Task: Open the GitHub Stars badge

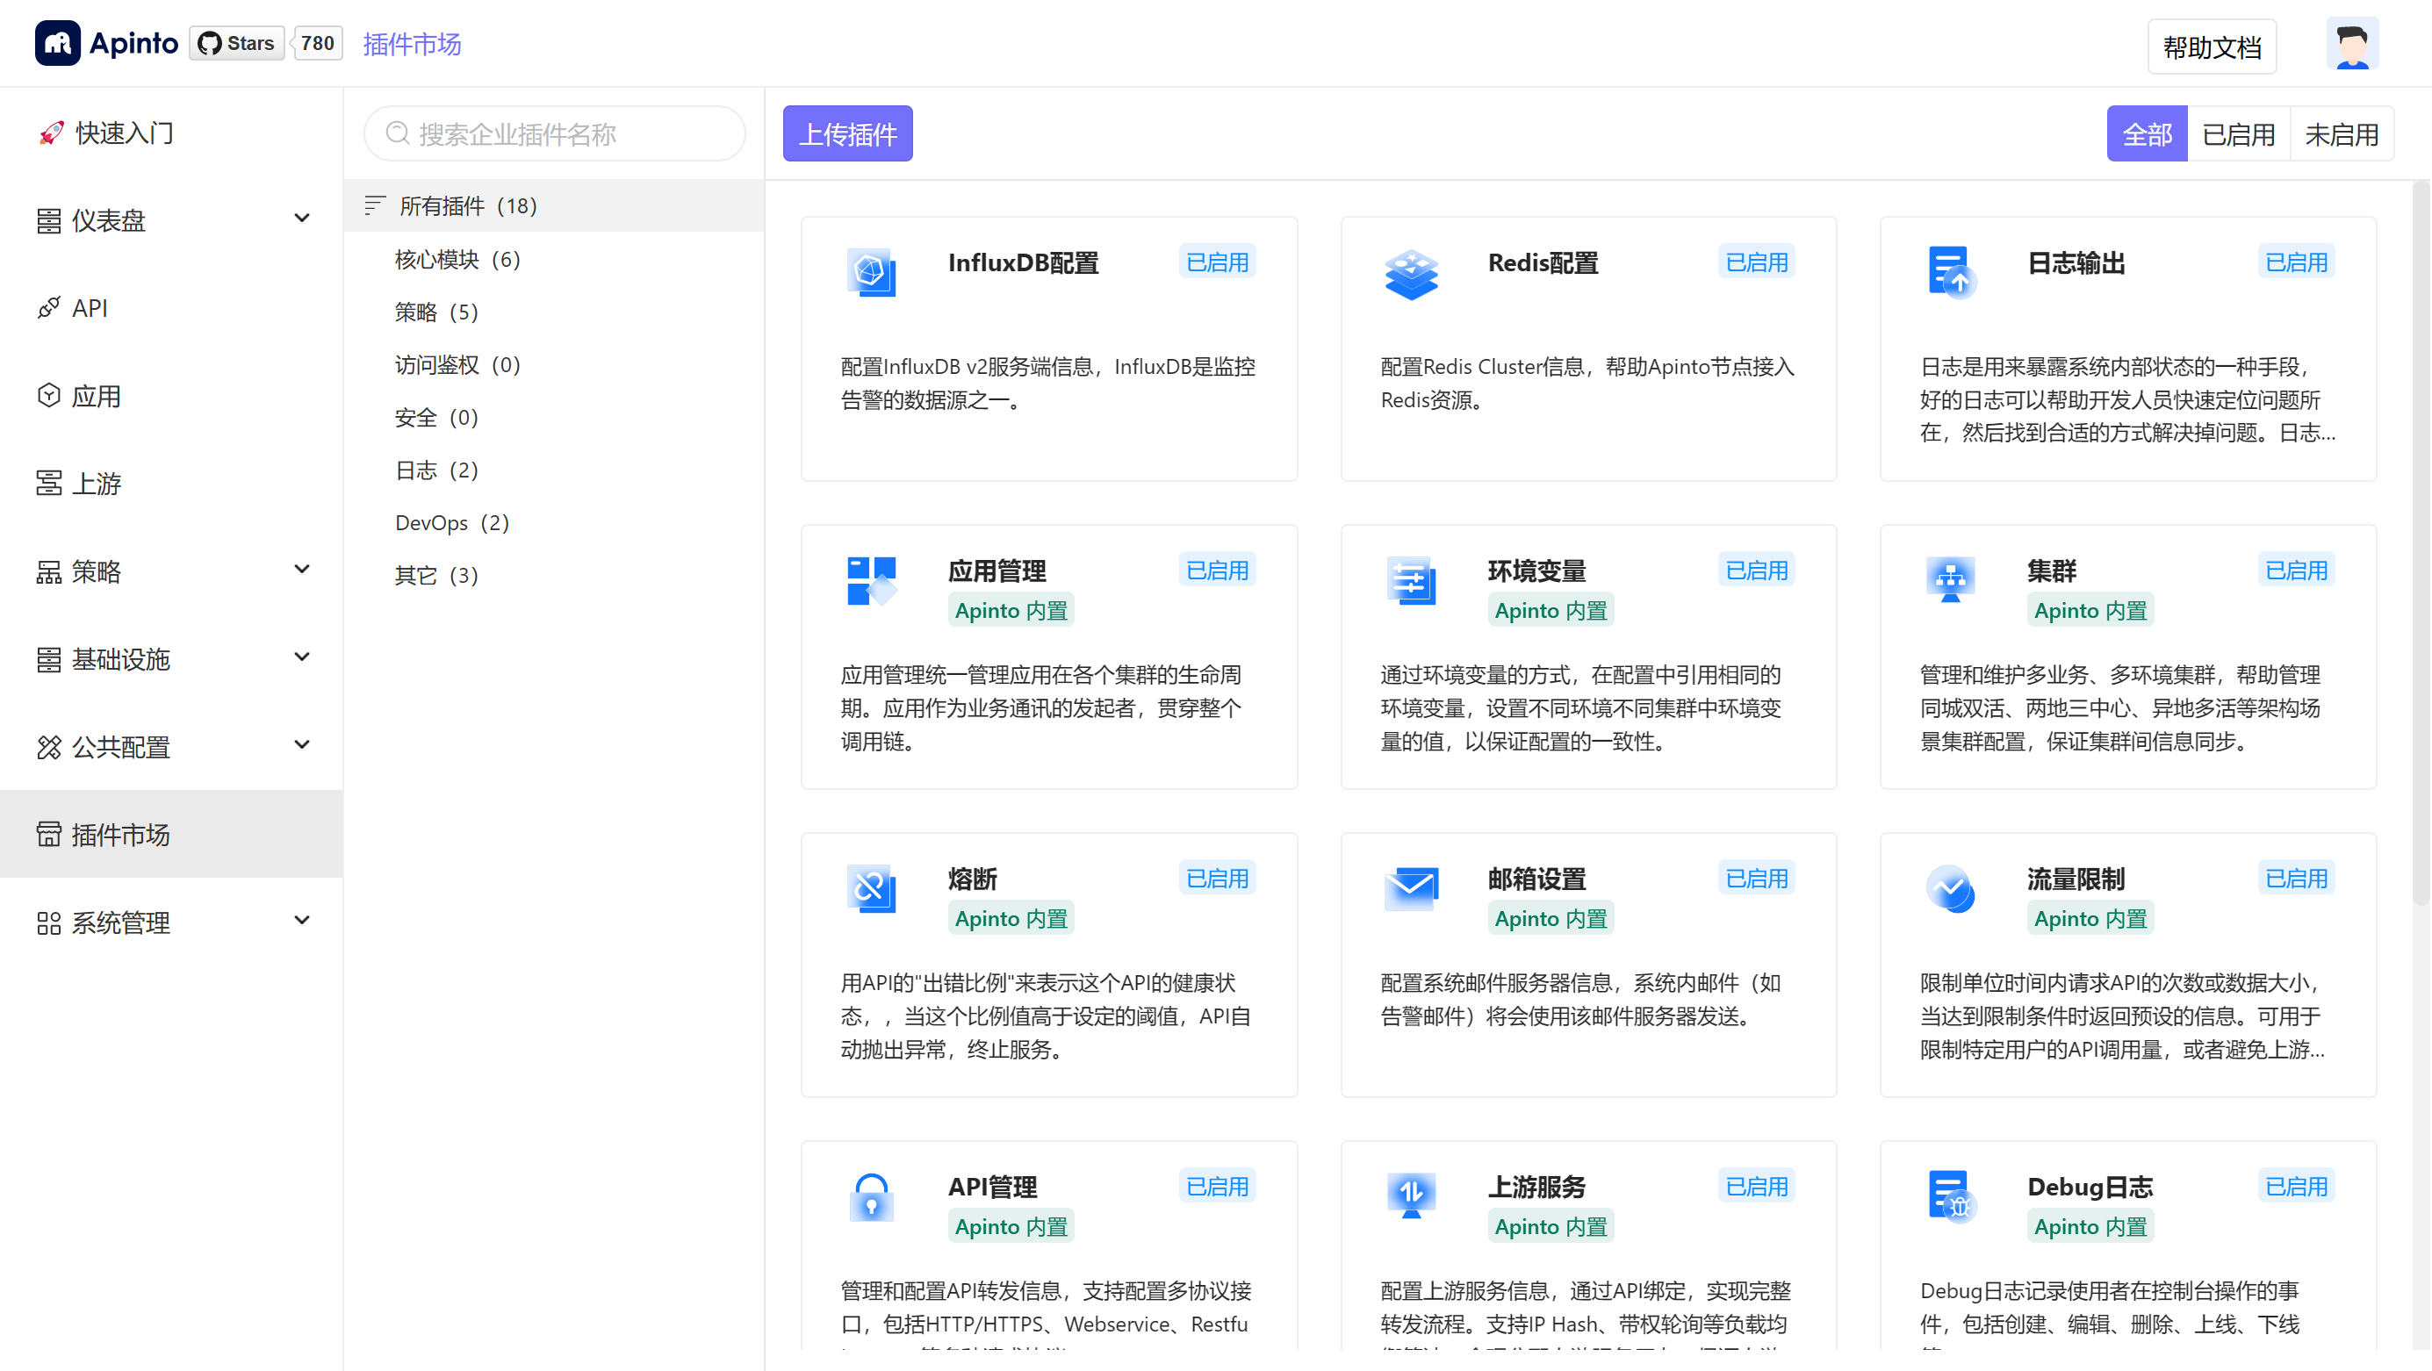Action: pyautogui.click(x=237, y=43)
